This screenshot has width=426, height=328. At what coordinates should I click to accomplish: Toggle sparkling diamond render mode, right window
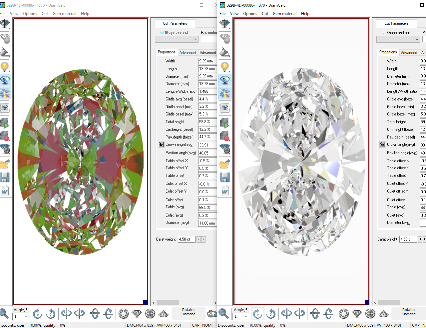(x=225, y=80)
